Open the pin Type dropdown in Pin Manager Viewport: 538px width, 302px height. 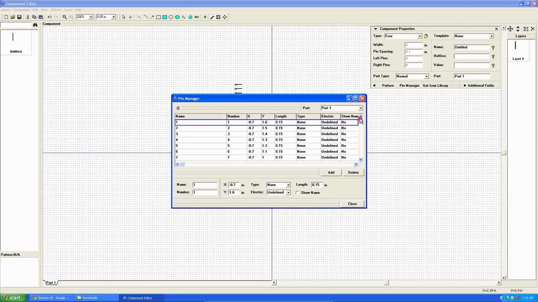(288, 185)
